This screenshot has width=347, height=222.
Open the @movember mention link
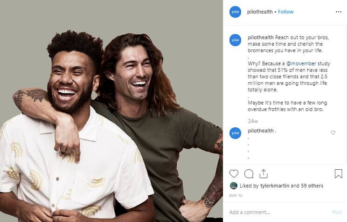tap(301, 63)
